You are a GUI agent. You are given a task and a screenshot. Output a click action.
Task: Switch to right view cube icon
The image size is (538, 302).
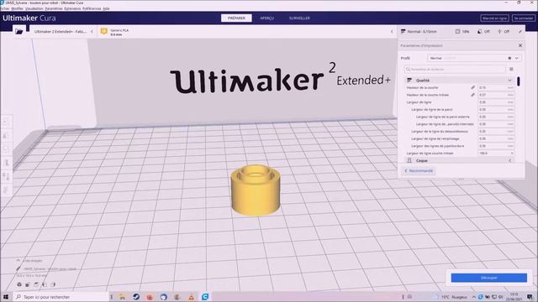click(x=53, y=284)
